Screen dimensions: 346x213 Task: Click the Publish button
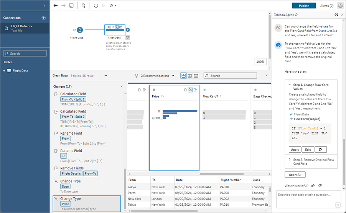pyautogui.click(x=304, y=6)
